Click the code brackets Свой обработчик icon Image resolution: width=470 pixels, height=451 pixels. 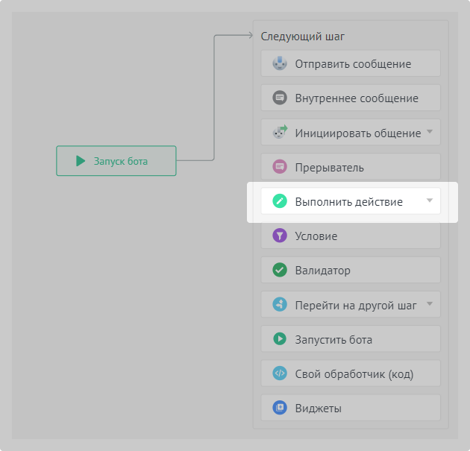click(280, 373)
